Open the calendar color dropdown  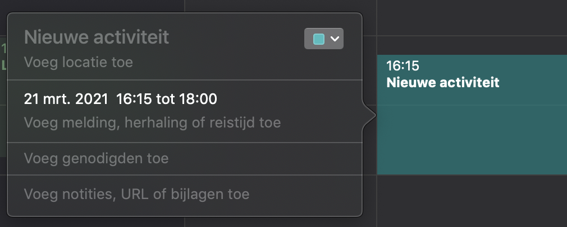323,39
